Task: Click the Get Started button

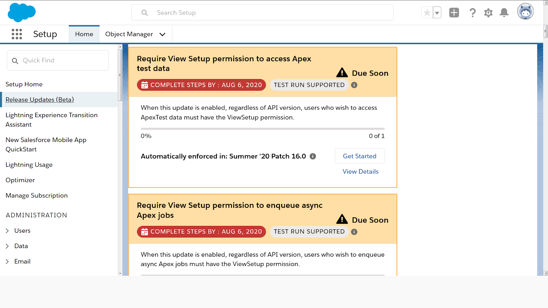Action: (360, 156)
